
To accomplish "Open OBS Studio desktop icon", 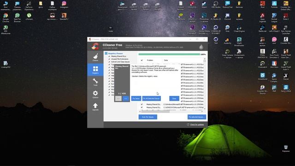I will (x=216, y=5).
